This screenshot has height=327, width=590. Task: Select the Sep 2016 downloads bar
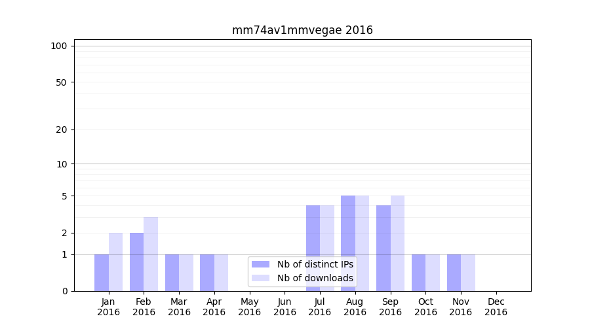(x=397, y=243)
